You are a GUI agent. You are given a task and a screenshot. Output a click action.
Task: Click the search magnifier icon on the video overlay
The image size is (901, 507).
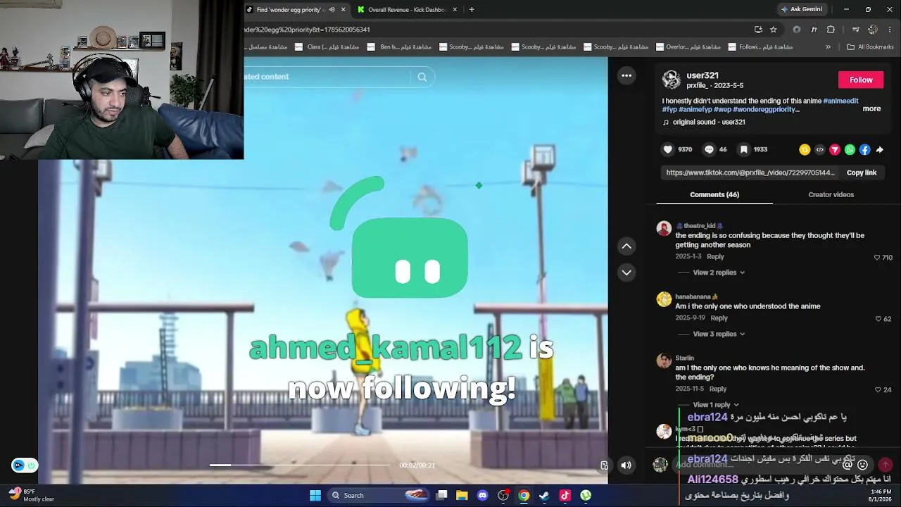(422, 77)
